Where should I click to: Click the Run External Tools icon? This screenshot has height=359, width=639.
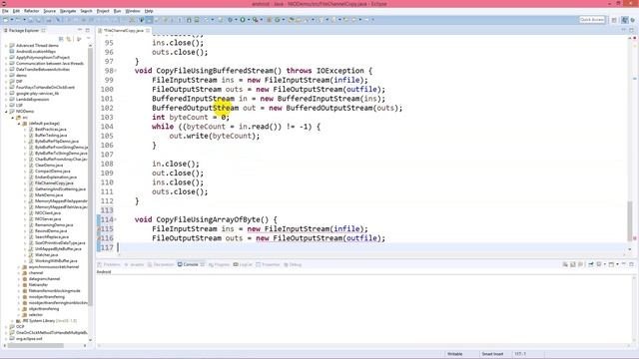(255, 20)
